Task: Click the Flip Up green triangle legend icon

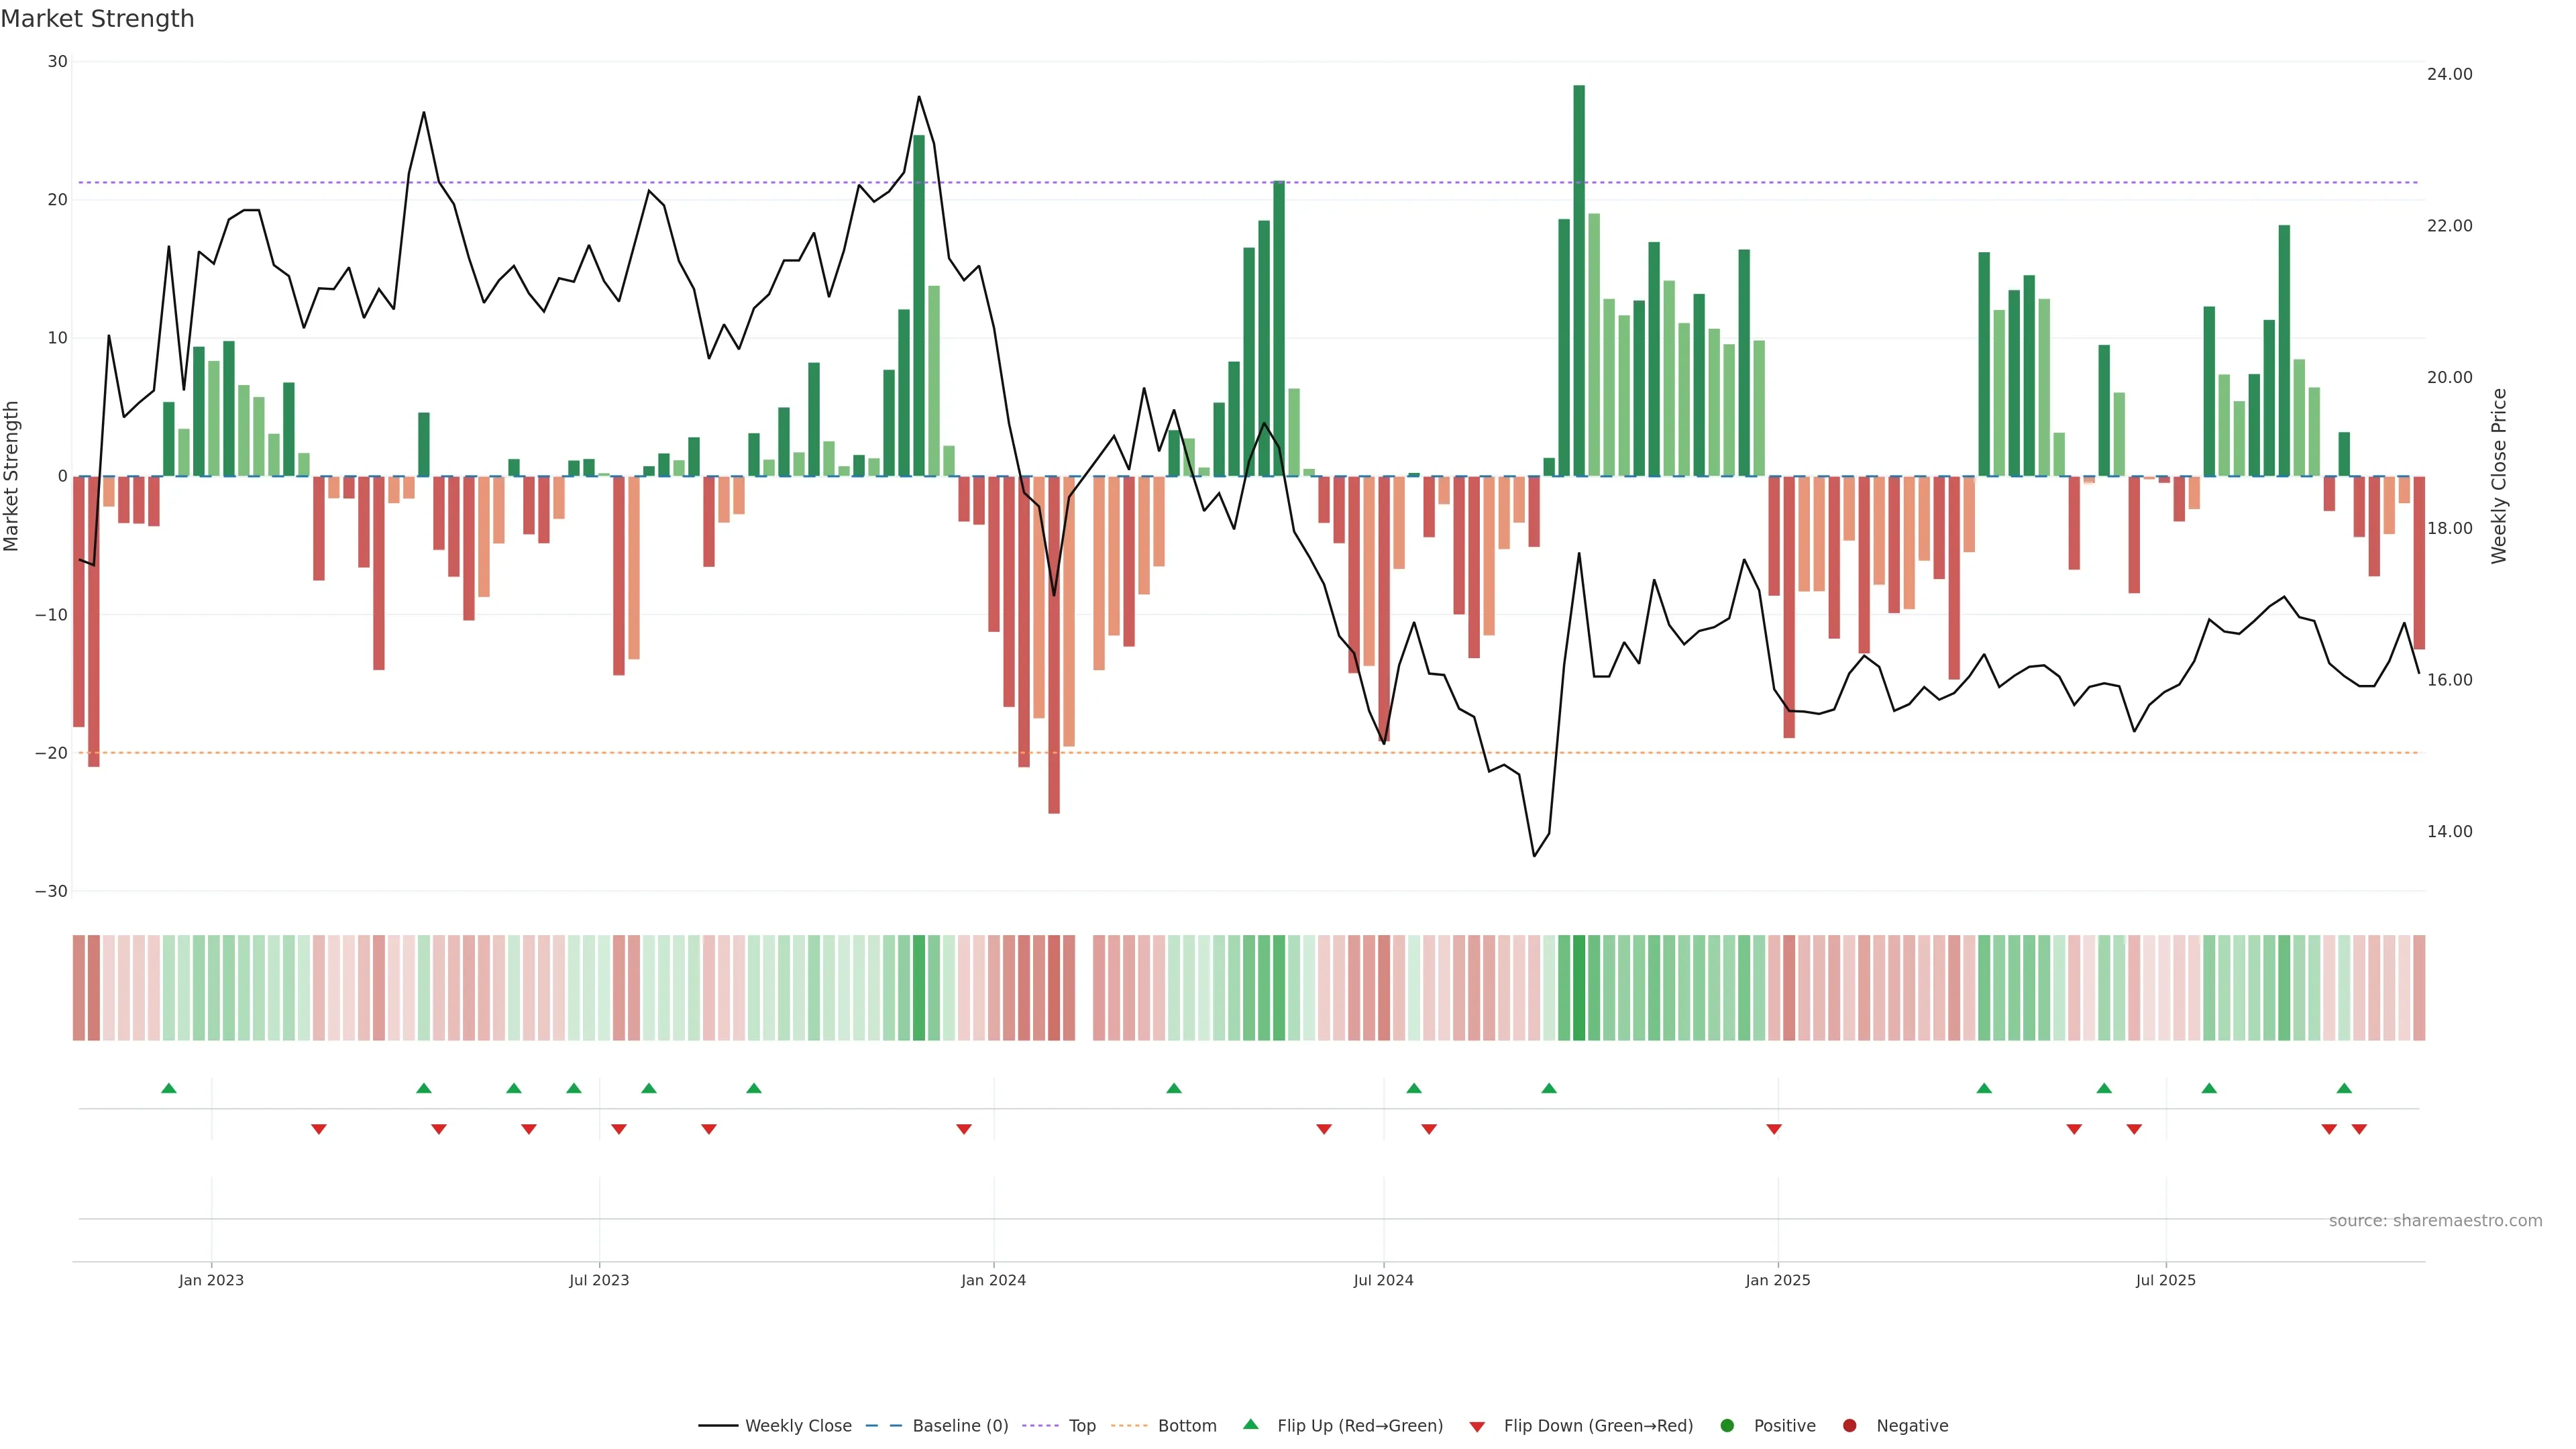Action: click(x=1250, y=1424)
